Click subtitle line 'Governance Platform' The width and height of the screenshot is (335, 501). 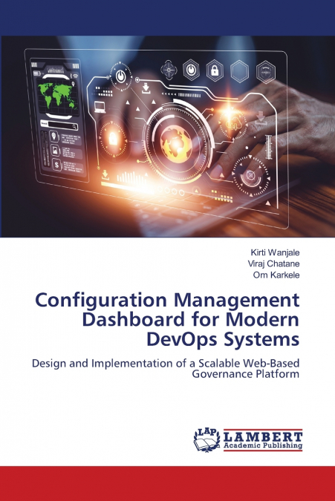coord(246,374)
